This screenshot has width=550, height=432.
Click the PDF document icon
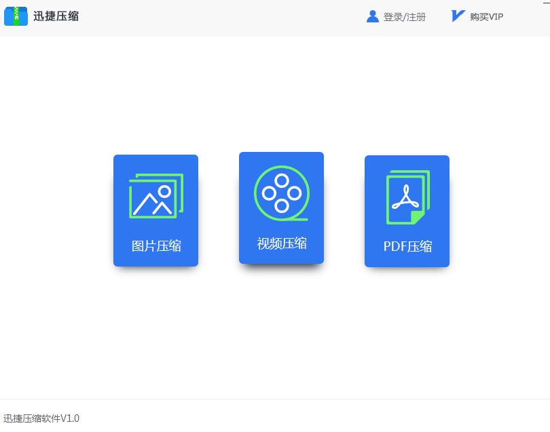pos(408,197)
